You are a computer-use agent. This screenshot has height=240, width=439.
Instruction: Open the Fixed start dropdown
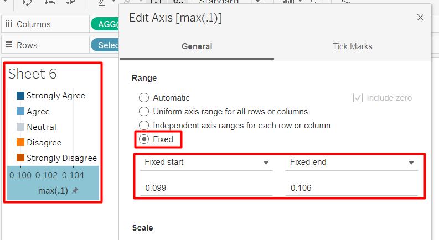click(206, 162)
